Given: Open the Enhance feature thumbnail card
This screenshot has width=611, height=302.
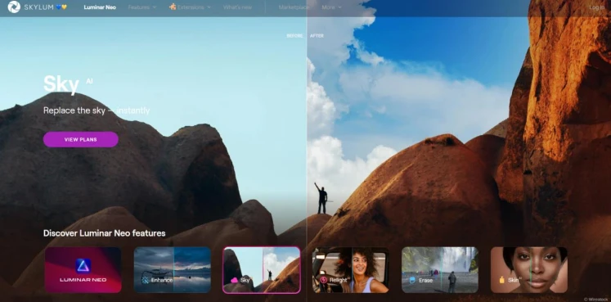Looking at the screenshot, I should [x=173, y=269].
